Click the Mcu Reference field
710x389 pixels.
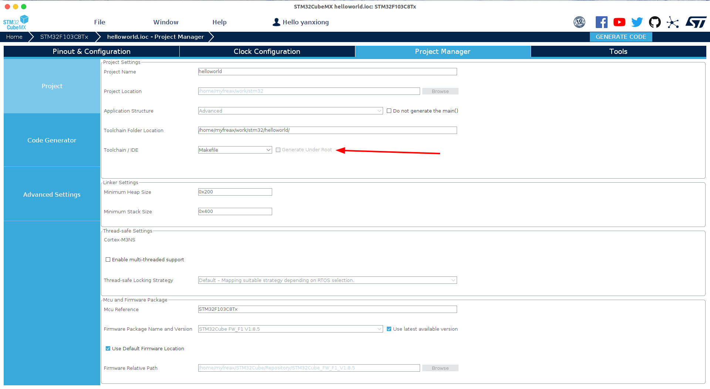click(328, 309)
